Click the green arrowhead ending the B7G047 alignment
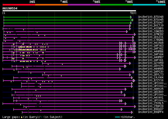Image resolution: width=168 pixels, height=119 pixels. [131, 23]
